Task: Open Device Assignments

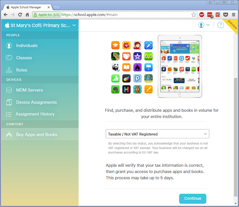Action: [40, 102]
